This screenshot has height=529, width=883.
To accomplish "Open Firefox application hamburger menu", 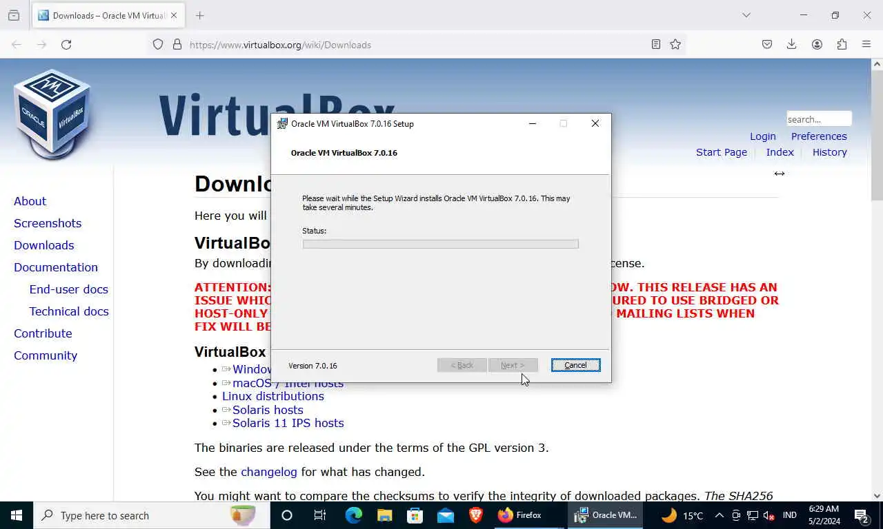I will 866,45.
